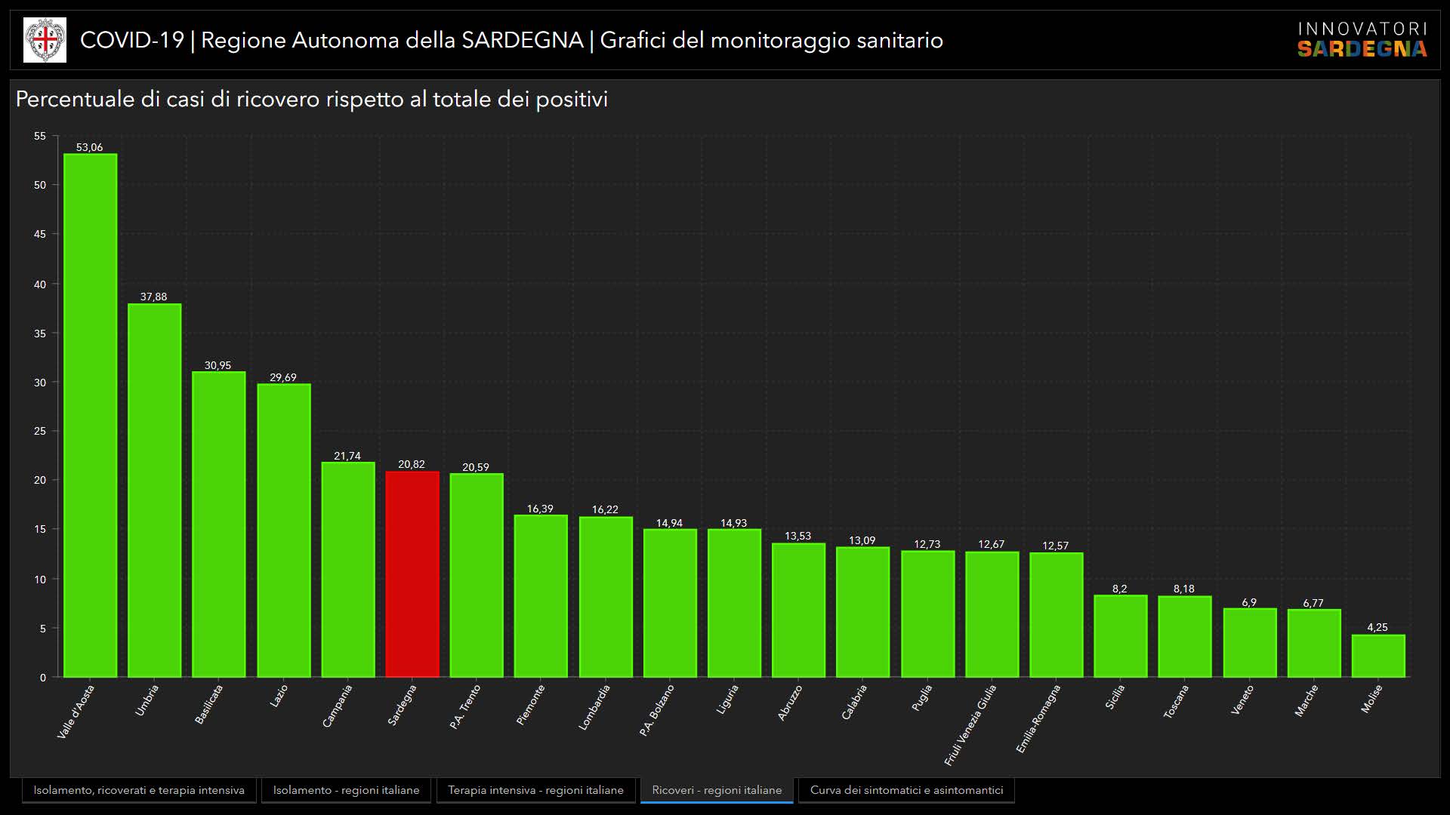The image size is (1450, 815).
Task: Click the Sicilia bar
Action: [1120, 636]
